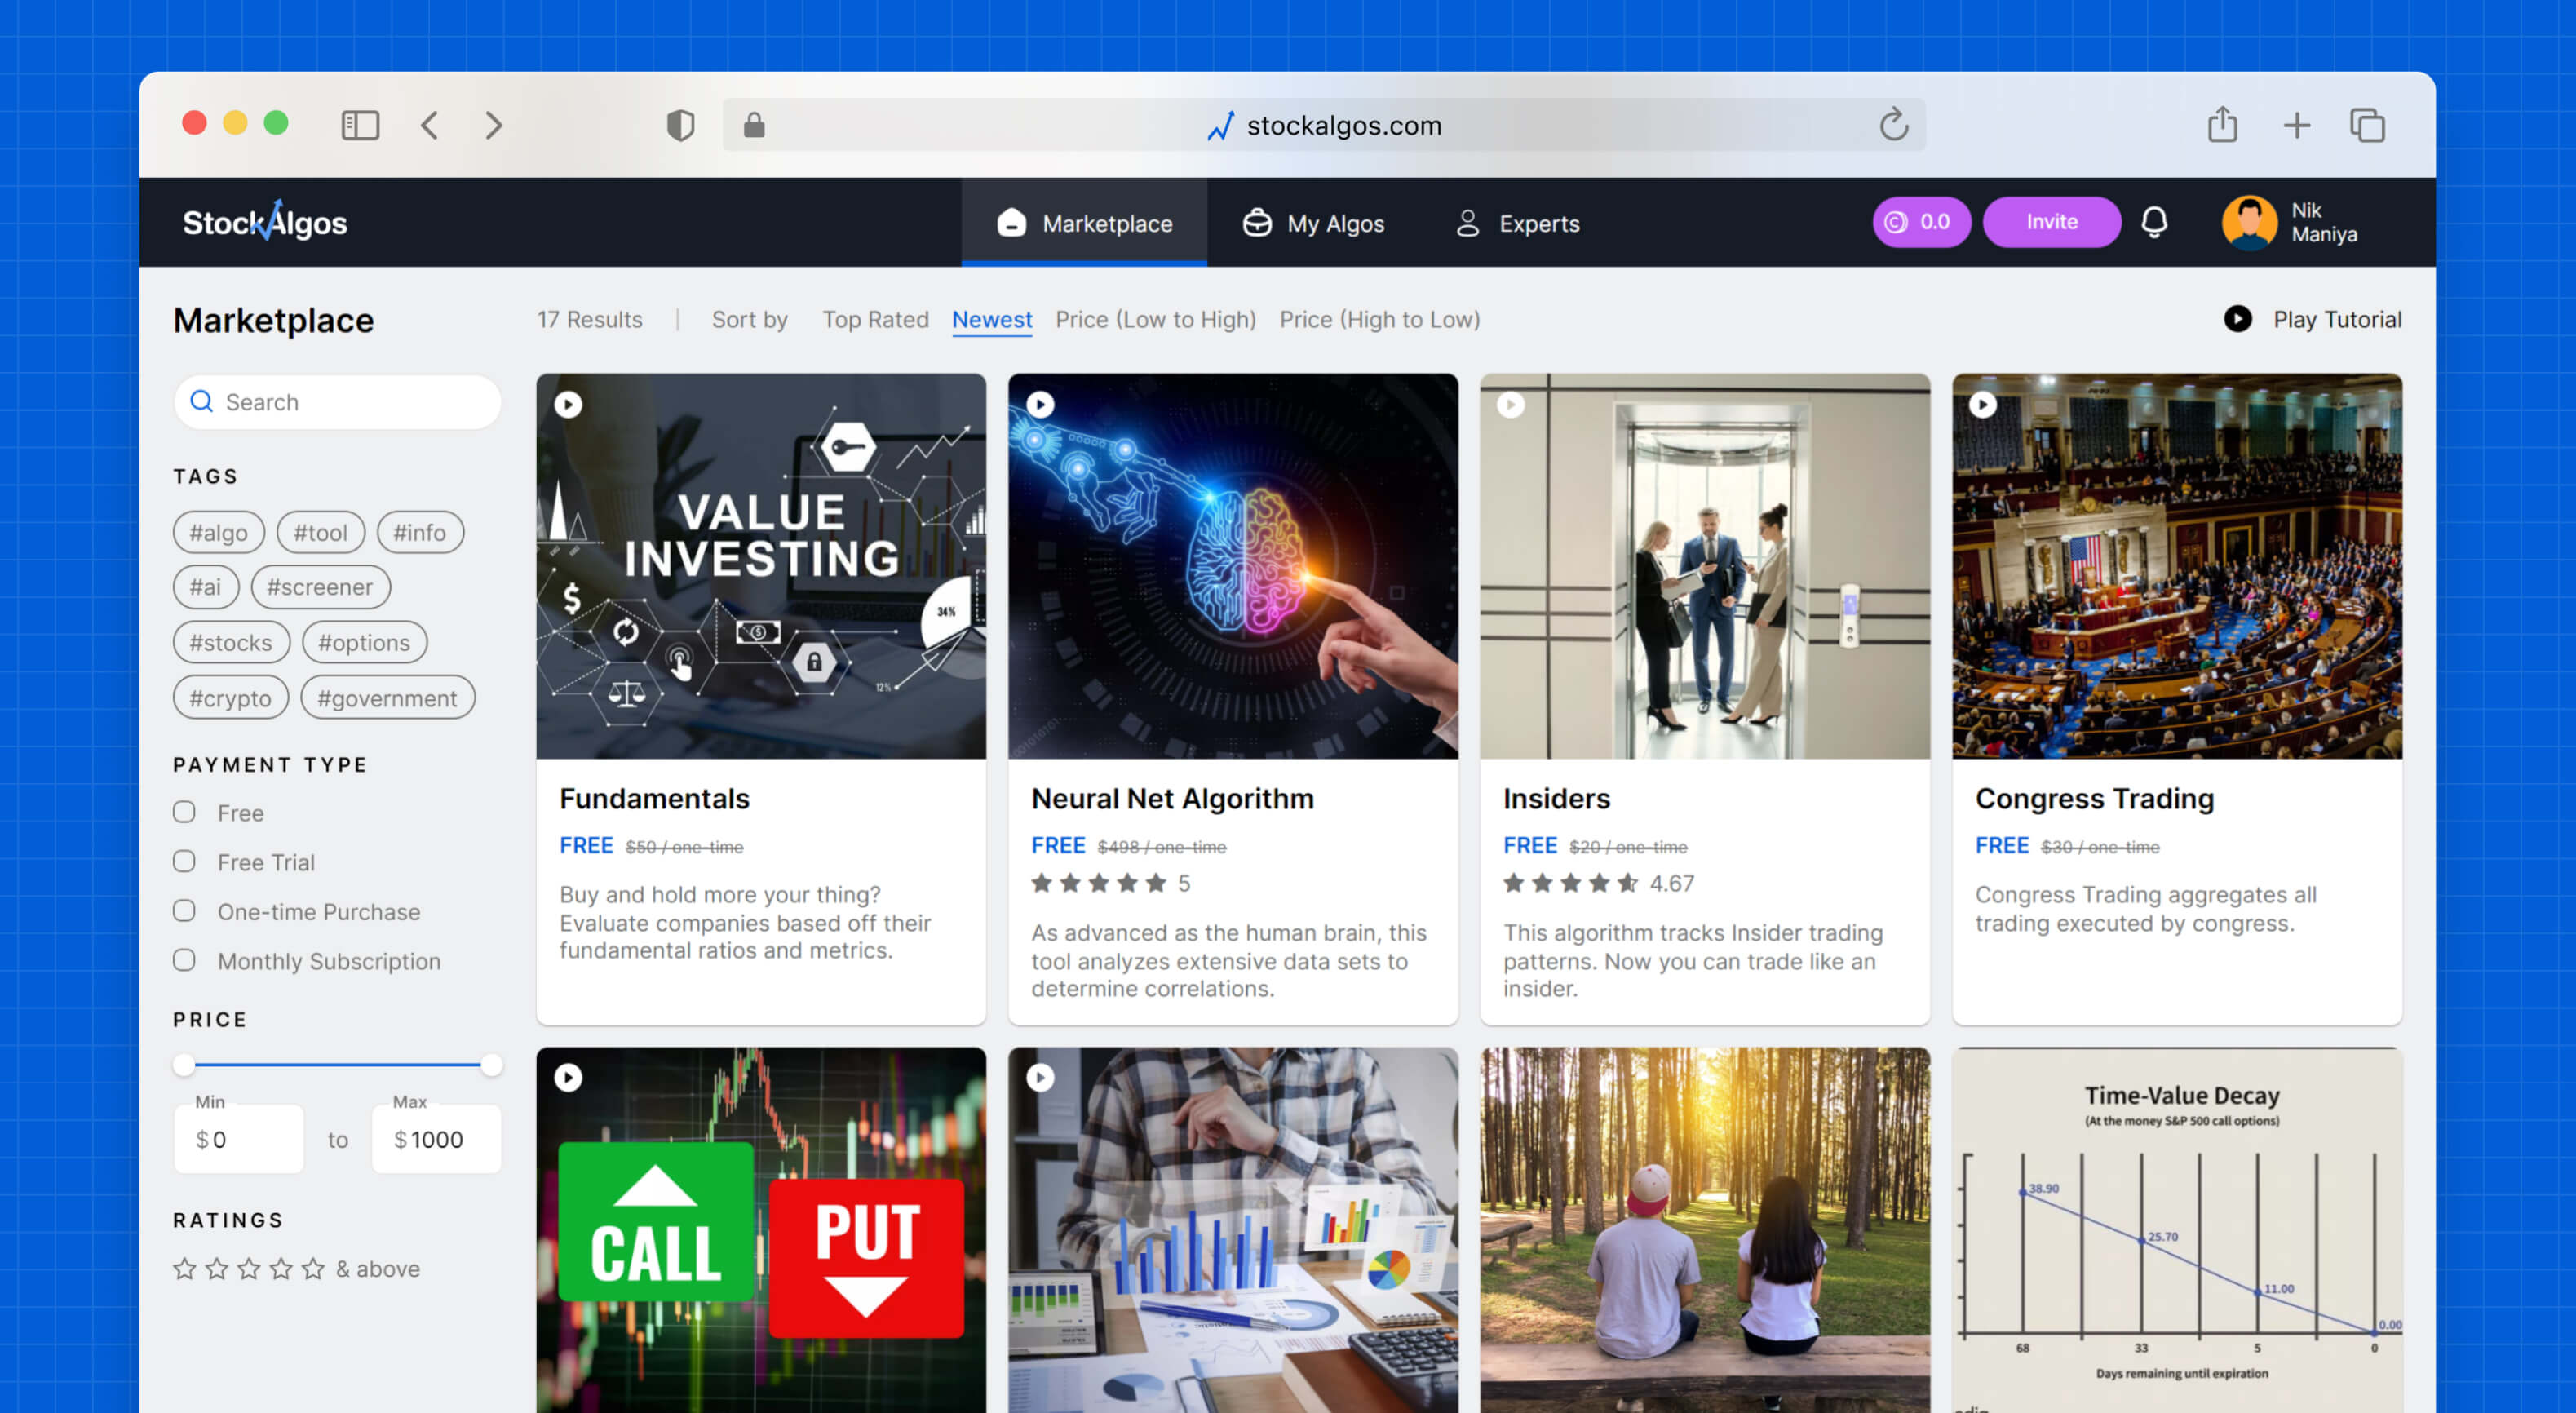Play the Fundamentals card video icon
Screen dimensions: 2576x1413
coord(568,404)
